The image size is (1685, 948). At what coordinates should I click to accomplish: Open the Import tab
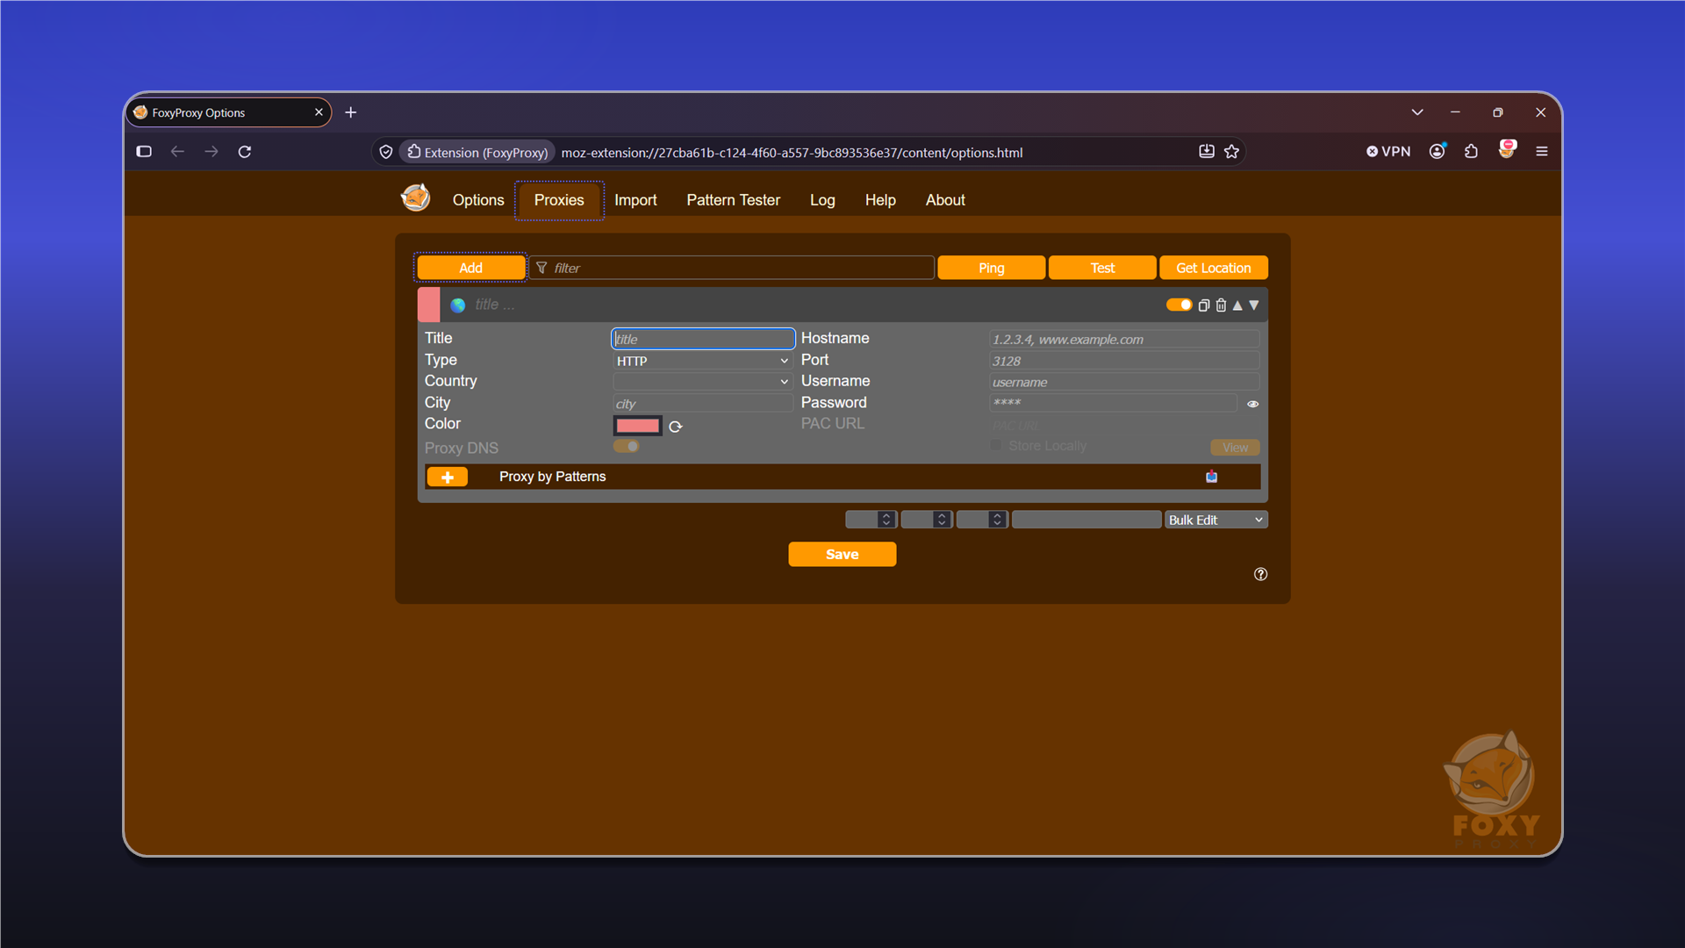[635, 200]
